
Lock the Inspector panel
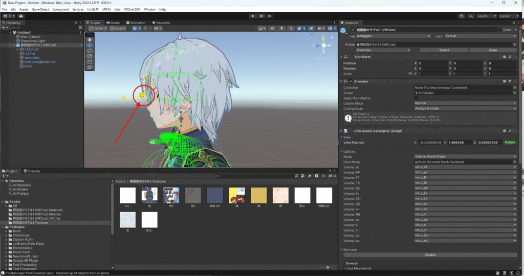pyautogui.click(x=514, y=22)
